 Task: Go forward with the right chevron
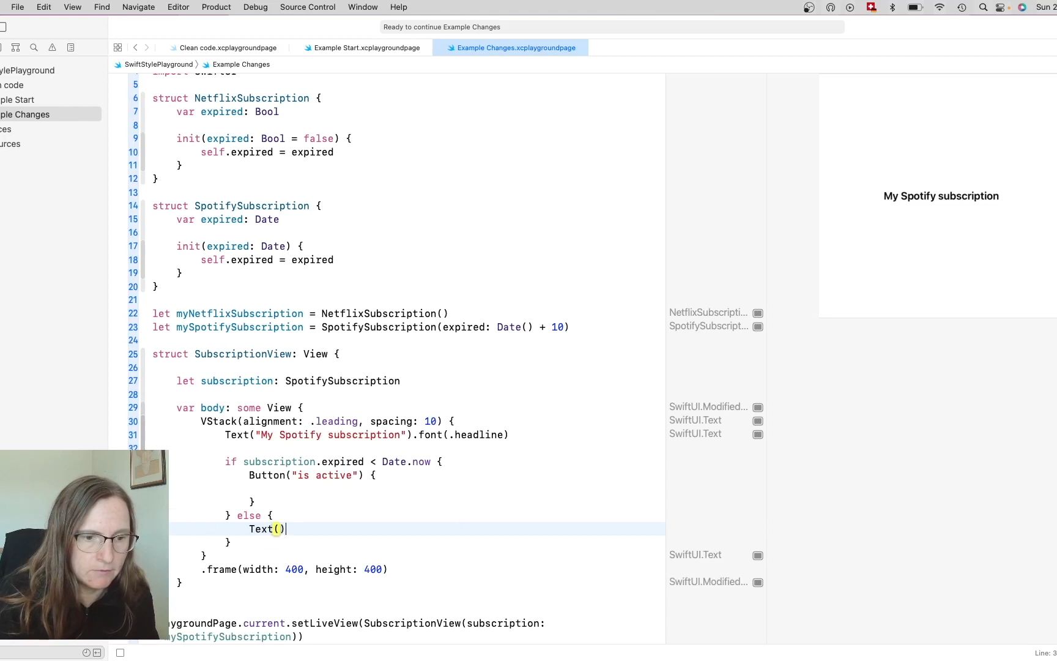click(x=147, y=48)
